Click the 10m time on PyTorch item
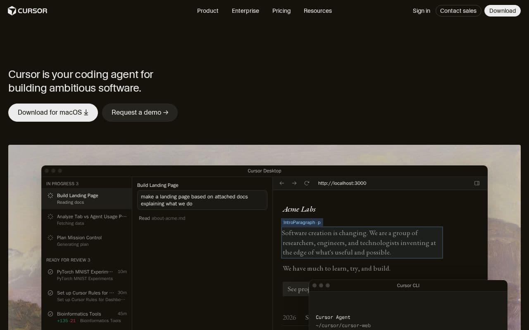The image size is (529, 330). [122, 272]
